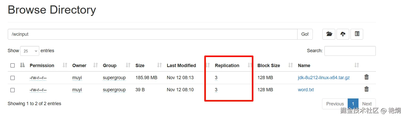Sort by Last Modified column header
Screen dimensions: 405x118
tap(181, 66)
